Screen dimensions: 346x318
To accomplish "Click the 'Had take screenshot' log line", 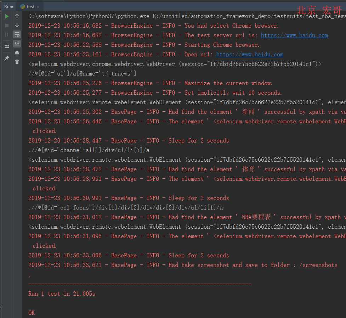I will click(183, 265).
